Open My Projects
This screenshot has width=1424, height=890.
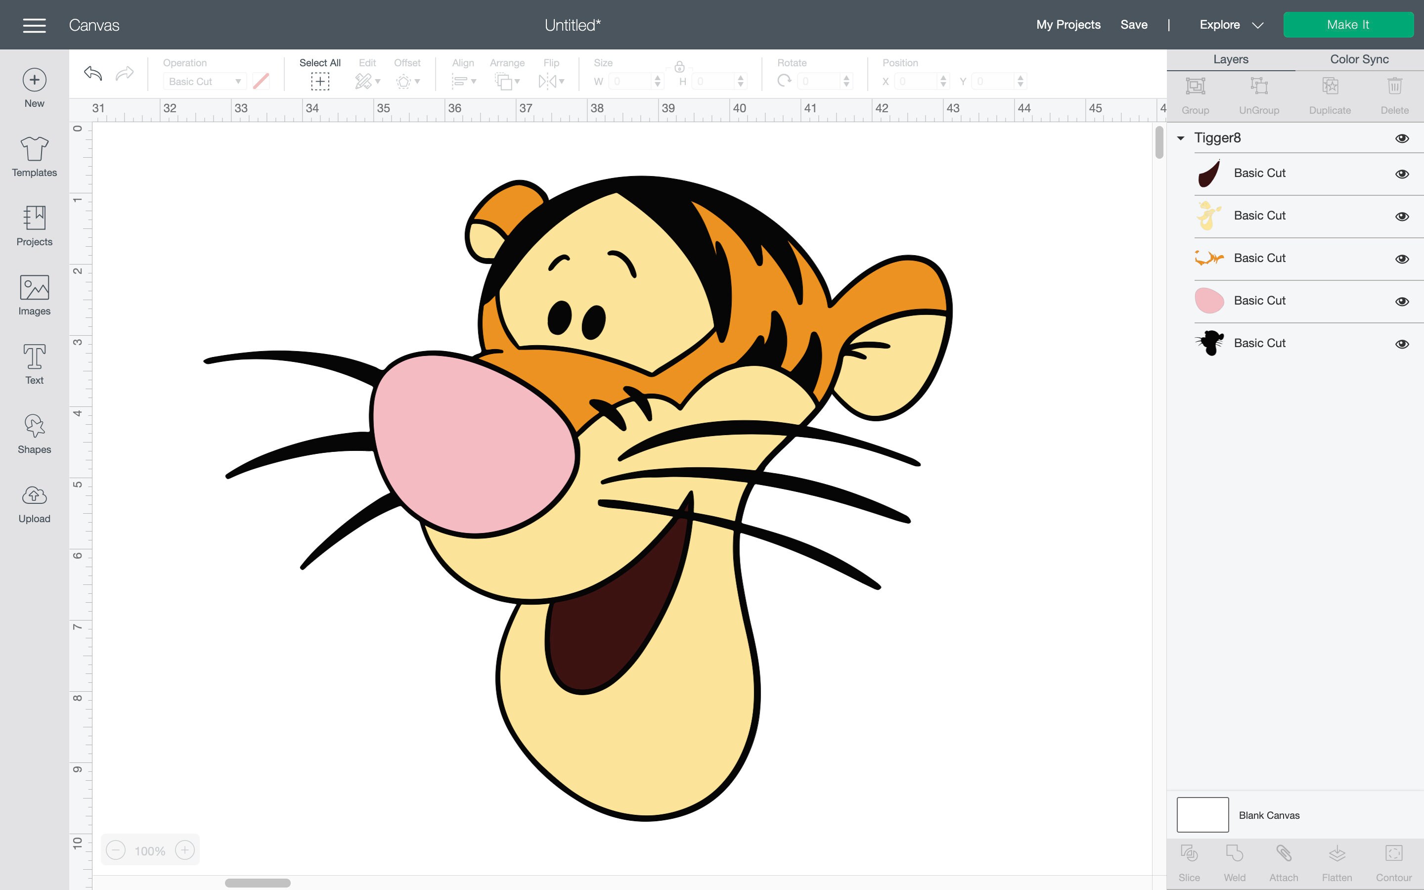[x=1068, y=25]
